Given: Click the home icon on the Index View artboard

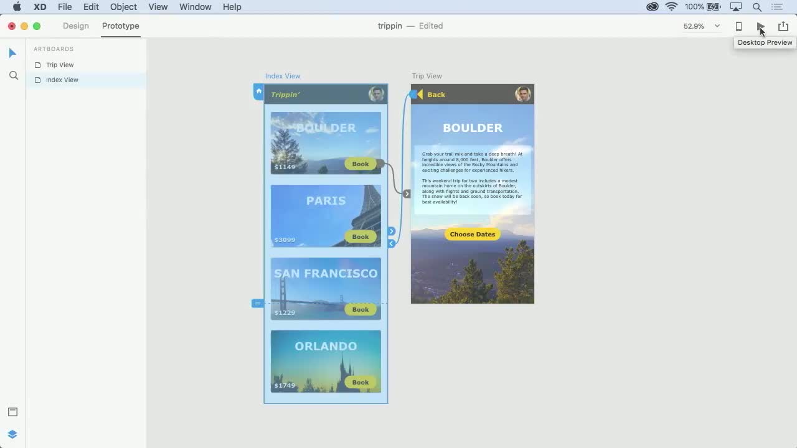Looking at the screenshot, I should point(258,91).
